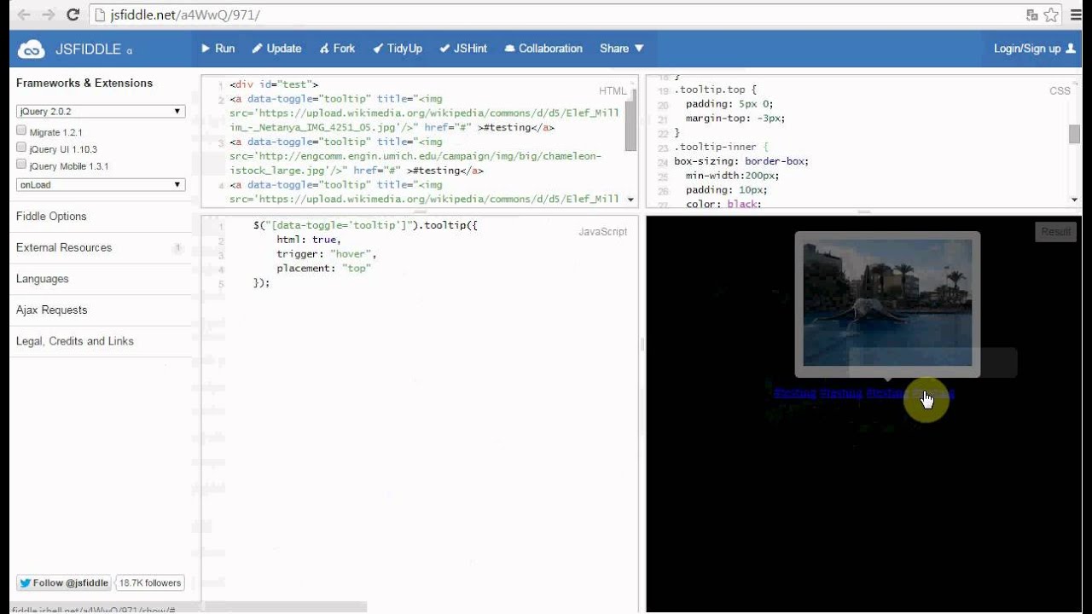Click the HTML panel label
Image resolution: width=1092 pixels, height=614 pixels.
click(x=613, y=91)
